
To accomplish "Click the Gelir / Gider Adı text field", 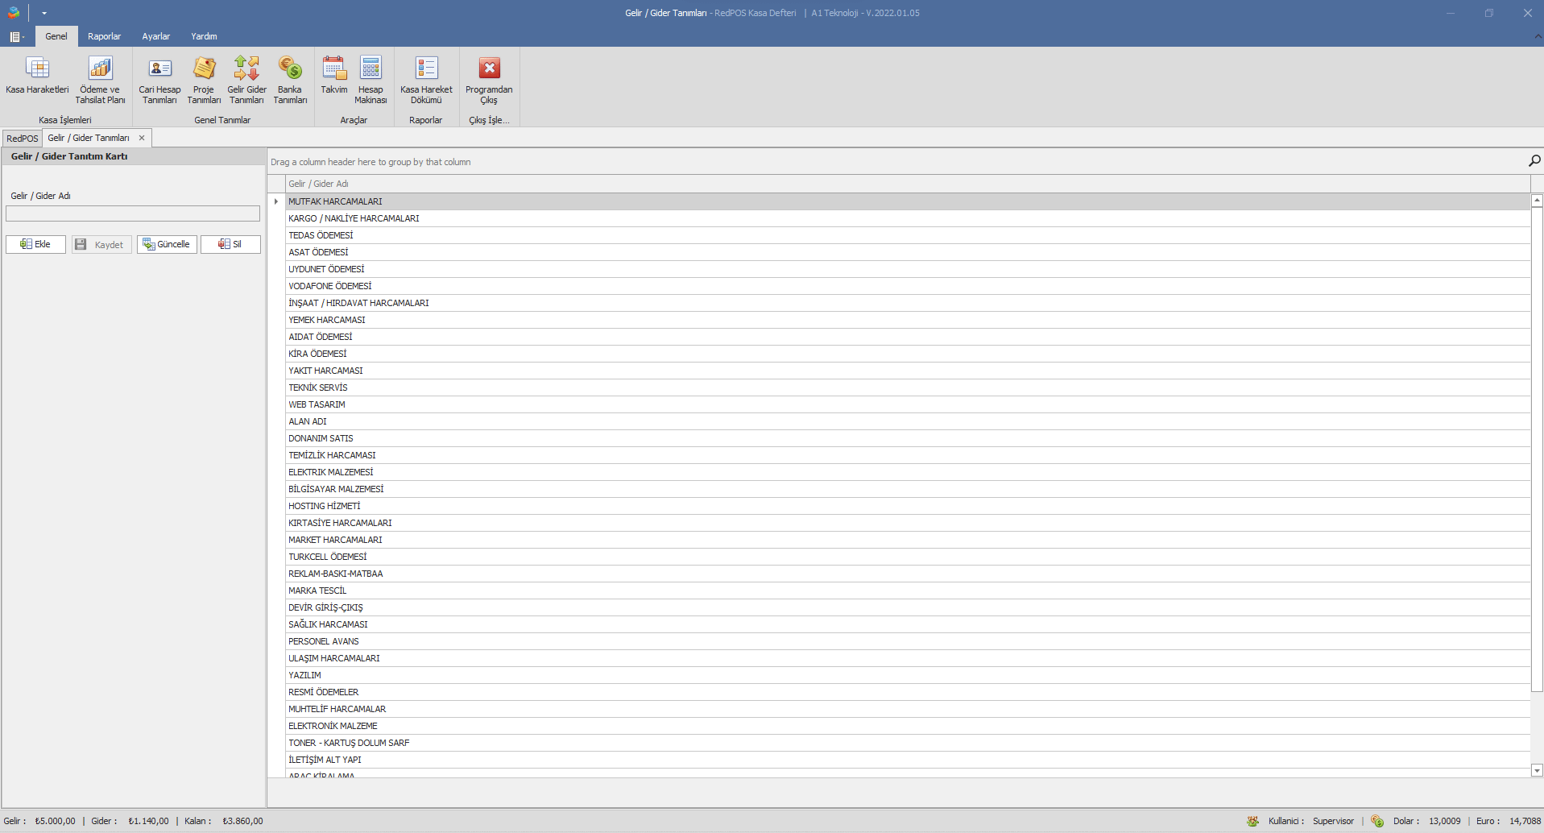I will 133,213.
